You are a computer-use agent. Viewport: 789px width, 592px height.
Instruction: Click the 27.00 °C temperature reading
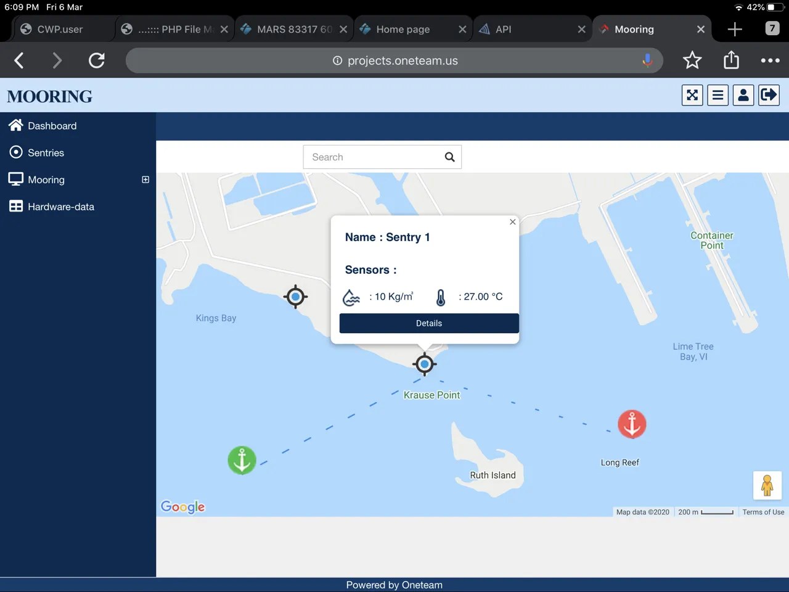(x=481, y=297)
